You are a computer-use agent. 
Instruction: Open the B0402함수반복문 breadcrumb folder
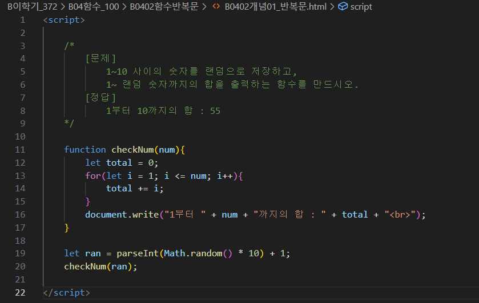click(x=164, y=6)
